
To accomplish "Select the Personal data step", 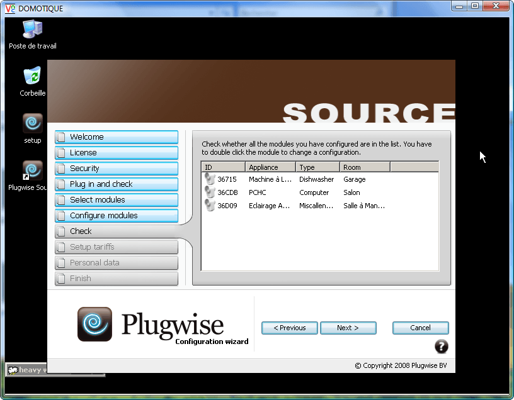I will (x=117, y=262).
